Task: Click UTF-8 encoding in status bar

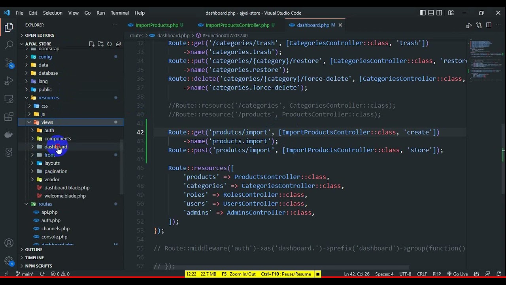Action: point(405,274)
